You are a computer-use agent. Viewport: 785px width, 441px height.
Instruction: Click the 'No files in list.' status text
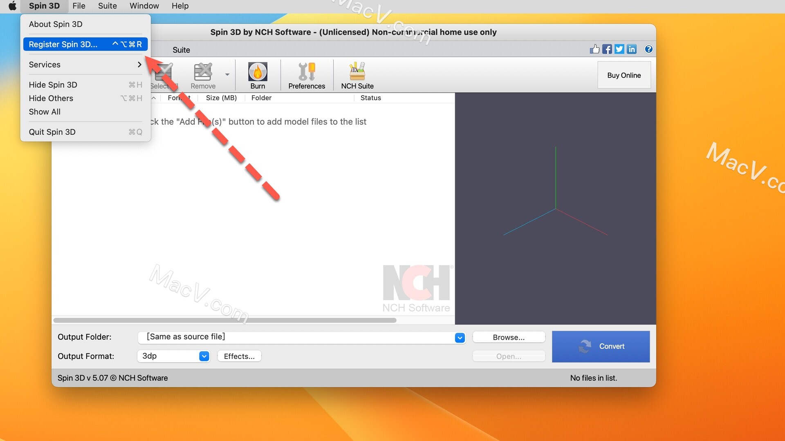593,378
